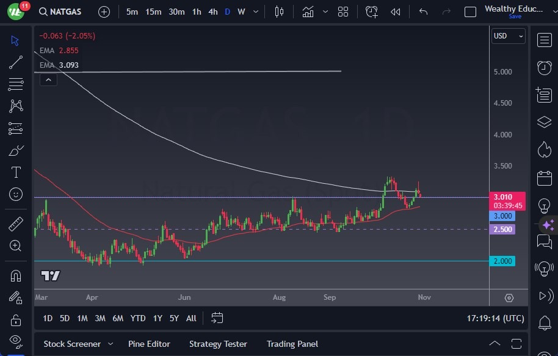Open the candlestick chart style picker
The height and width of the screenshot is (356, 558).
click(x=280, y=12)
